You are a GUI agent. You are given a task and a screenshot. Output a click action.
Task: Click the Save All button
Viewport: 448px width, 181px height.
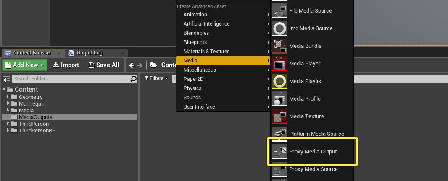coord(104,65)
